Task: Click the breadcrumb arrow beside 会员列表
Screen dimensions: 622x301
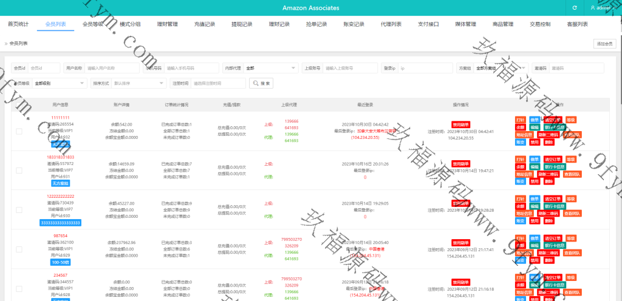Action: click(x=6, y=44)
